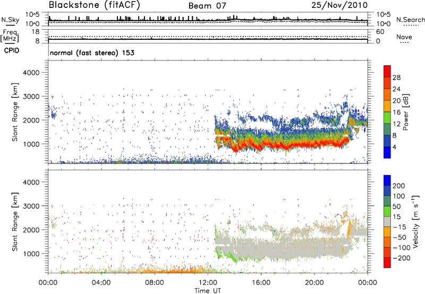Click power colorbar tick value '12'
425x294 pixels.
tap(396, 124)
